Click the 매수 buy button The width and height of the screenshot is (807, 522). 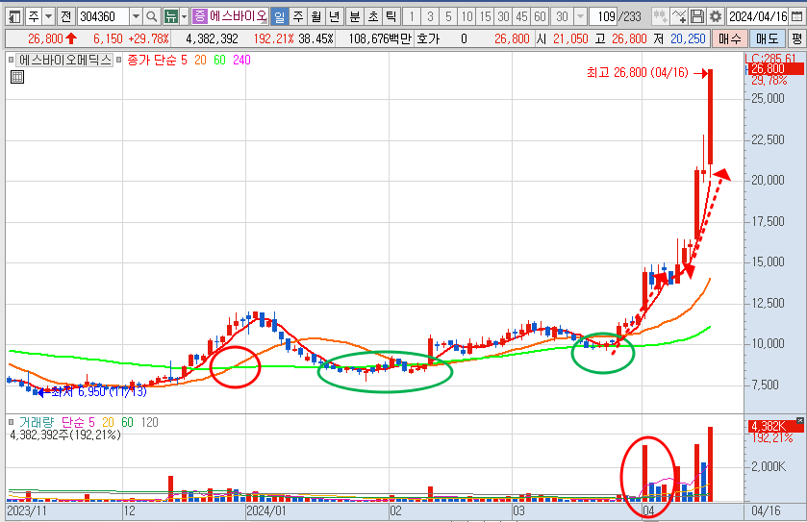tap(730, 38)
